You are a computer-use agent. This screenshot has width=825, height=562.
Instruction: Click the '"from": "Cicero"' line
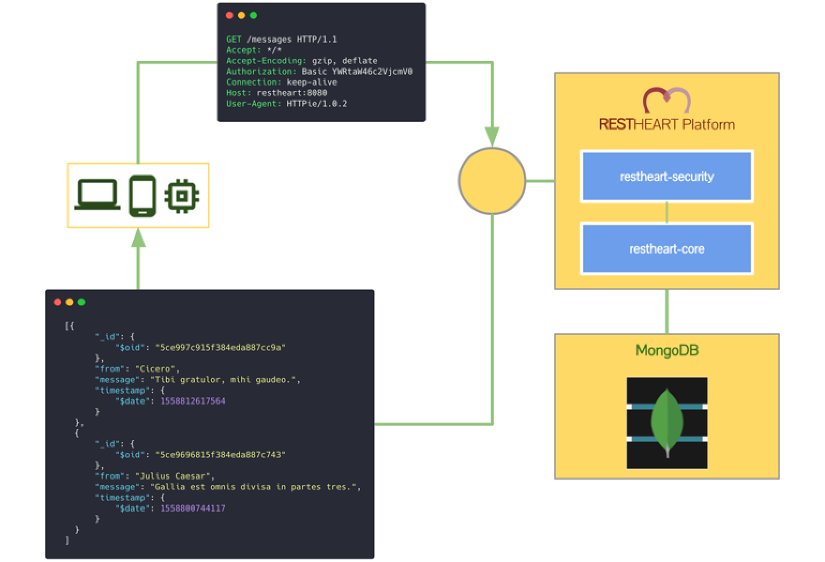point(137,369)
